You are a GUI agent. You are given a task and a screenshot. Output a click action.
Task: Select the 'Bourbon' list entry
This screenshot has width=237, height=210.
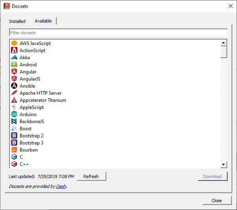point(29,150)
